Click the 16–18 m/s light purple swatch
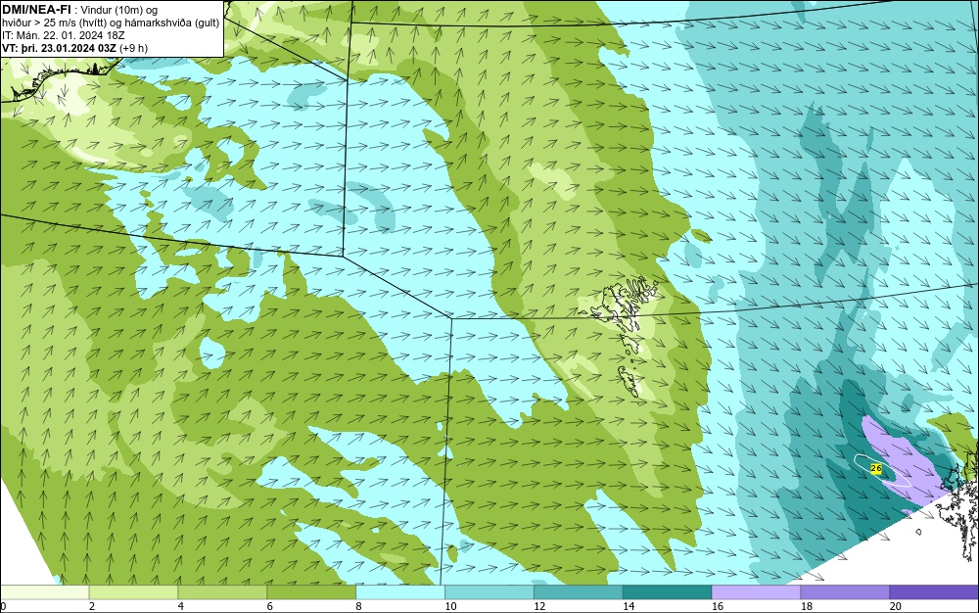Viewport: 979px width, 613px height. 756,591
